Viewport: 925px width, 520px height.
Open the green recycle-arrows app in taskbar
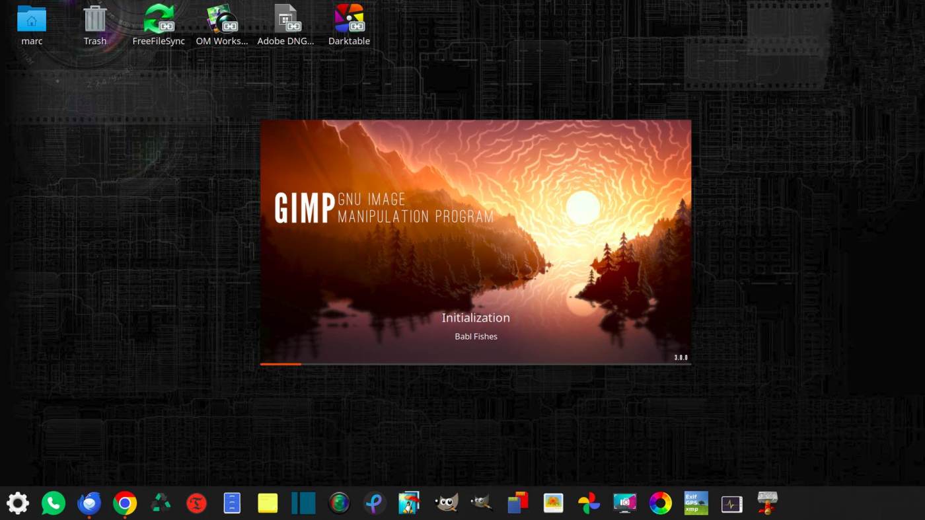(x=161, y=503)
